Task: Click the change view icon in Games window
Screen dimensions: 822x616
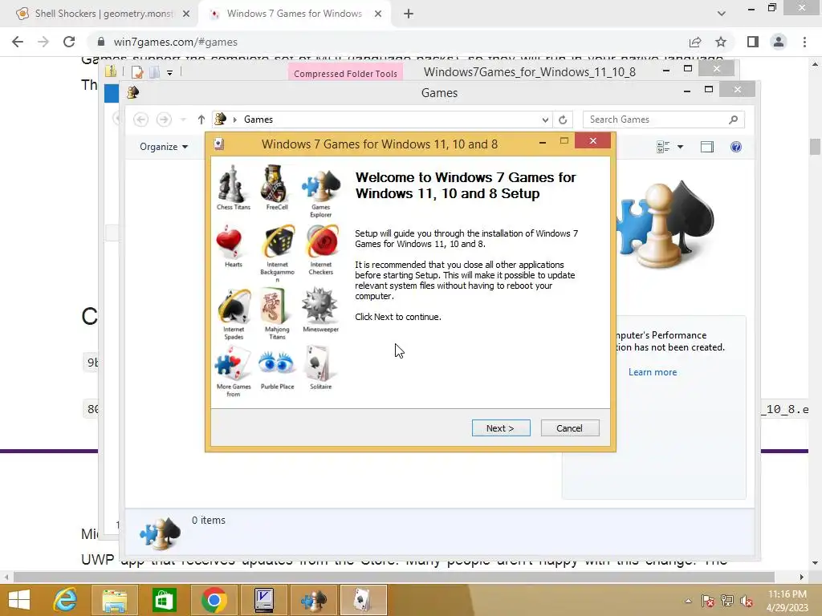Action: (x=663, y=148)
